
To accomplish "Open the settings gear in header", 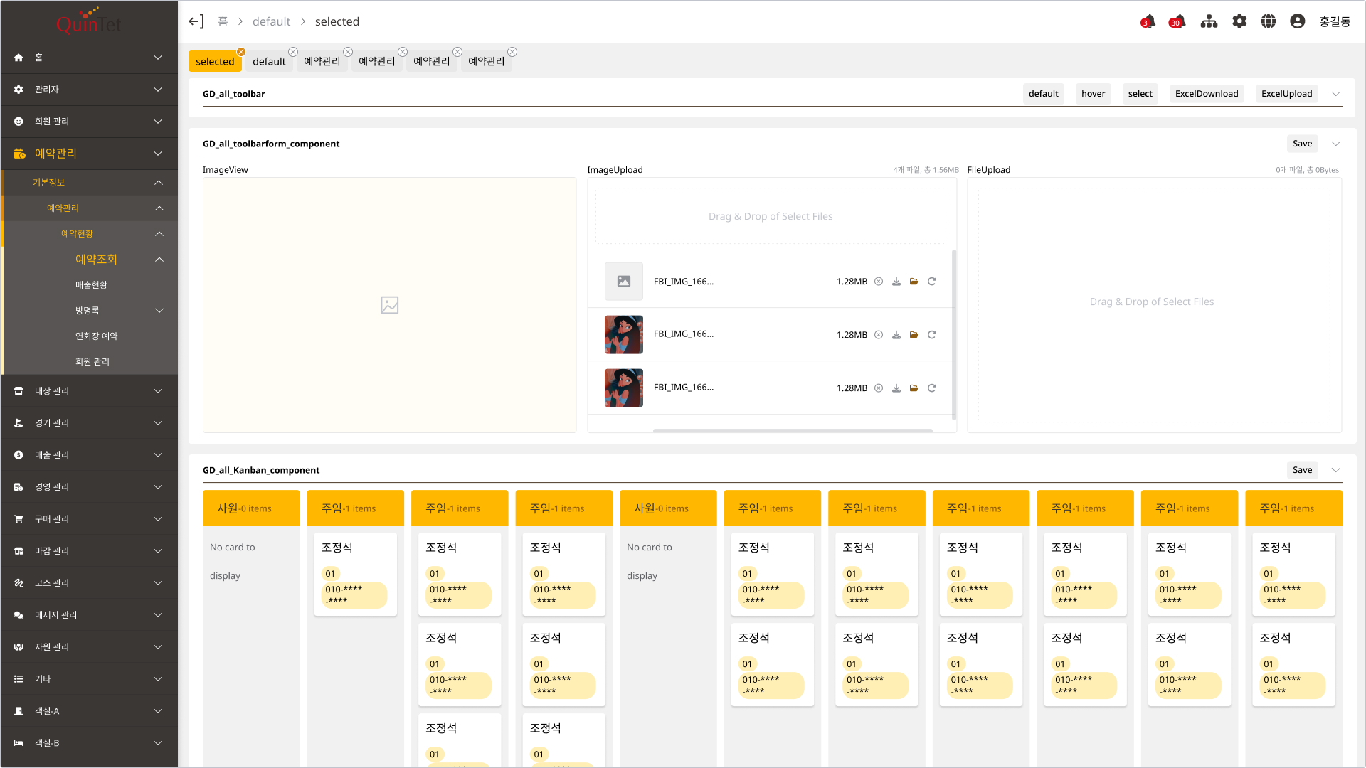I will [1239, 21].
